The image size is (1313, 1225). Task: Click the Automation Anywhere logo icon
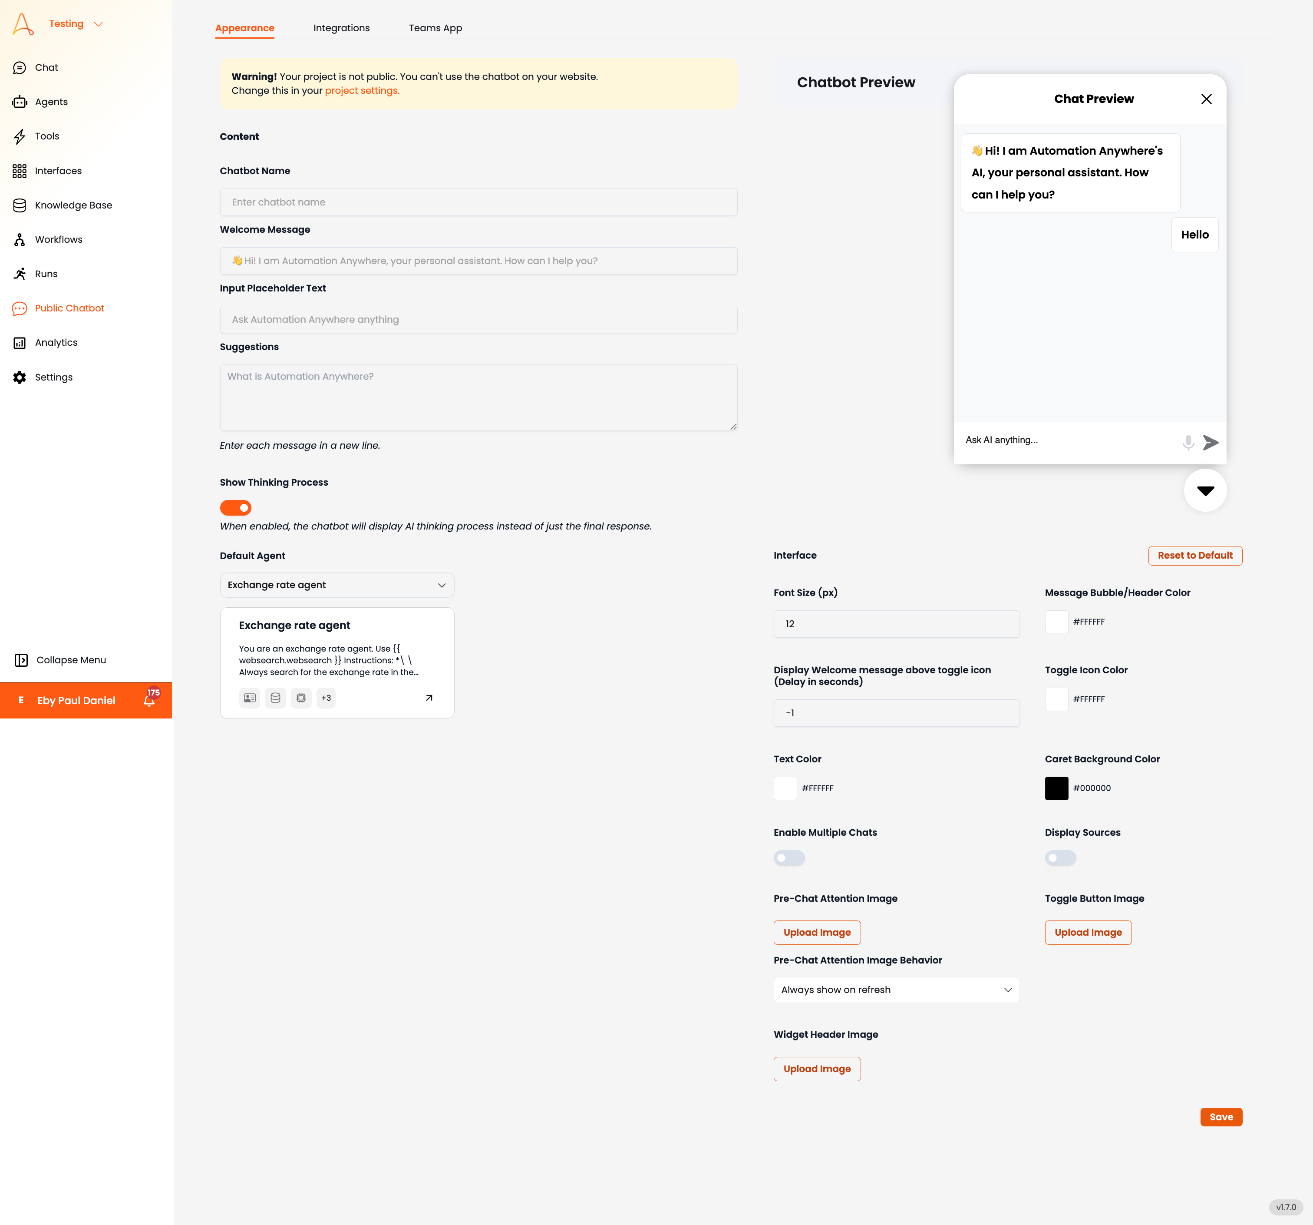point(23,24)
